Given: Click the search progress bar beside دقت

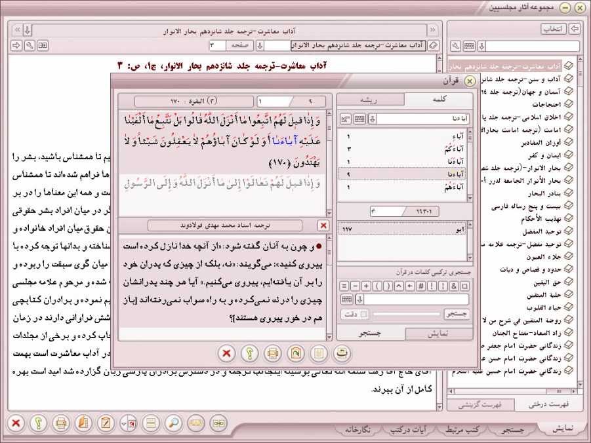Looking at the screenshot, I should pos(406,314).
